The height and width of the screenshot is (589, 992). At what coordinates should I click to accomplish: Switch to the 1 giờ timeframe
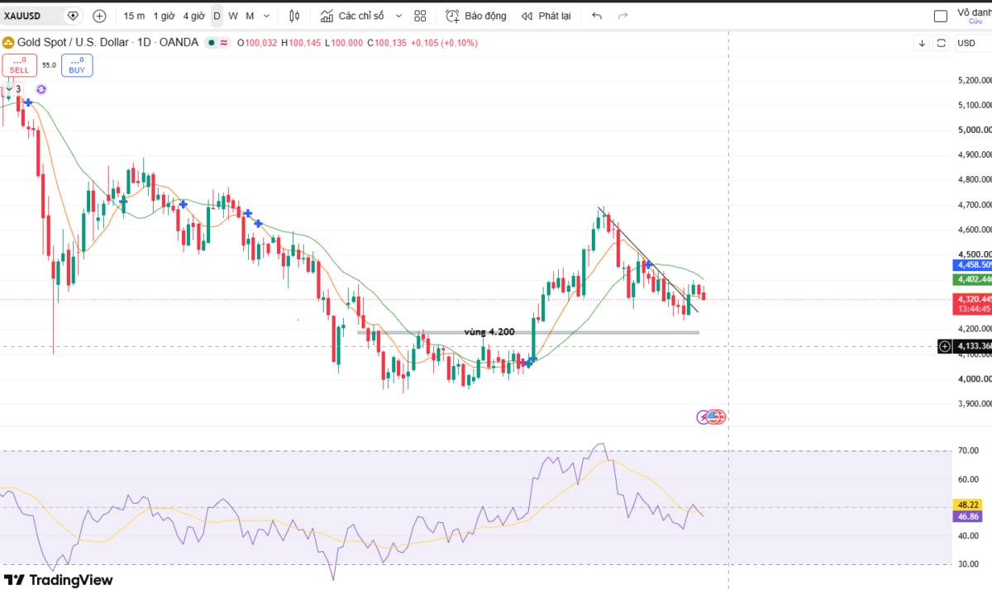[164, 16]
